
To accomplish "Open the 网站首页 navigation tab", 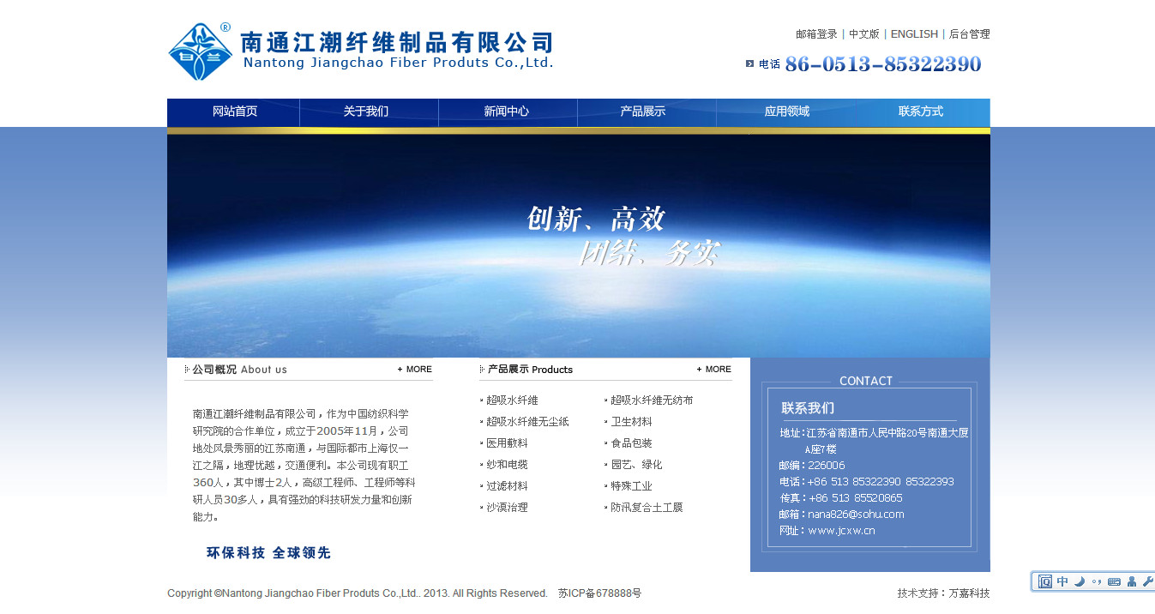I will (234, 111).
